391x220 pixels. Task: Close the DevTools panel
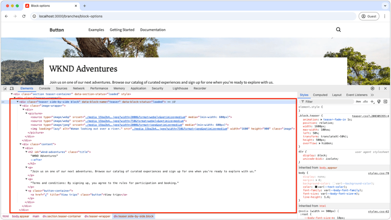(385, 88)
